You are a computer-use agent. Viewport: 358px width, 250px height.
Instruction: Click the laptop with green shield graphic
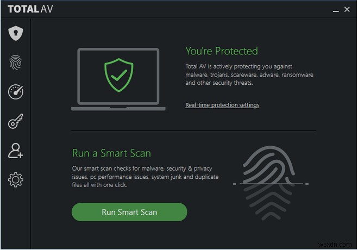[118, 79]
